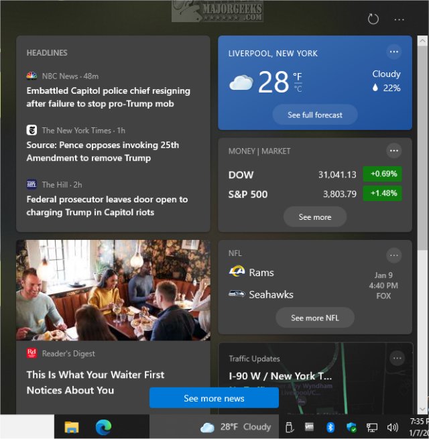Click the VMware tools tray icon
429x439 pixels.
point(309,427)
